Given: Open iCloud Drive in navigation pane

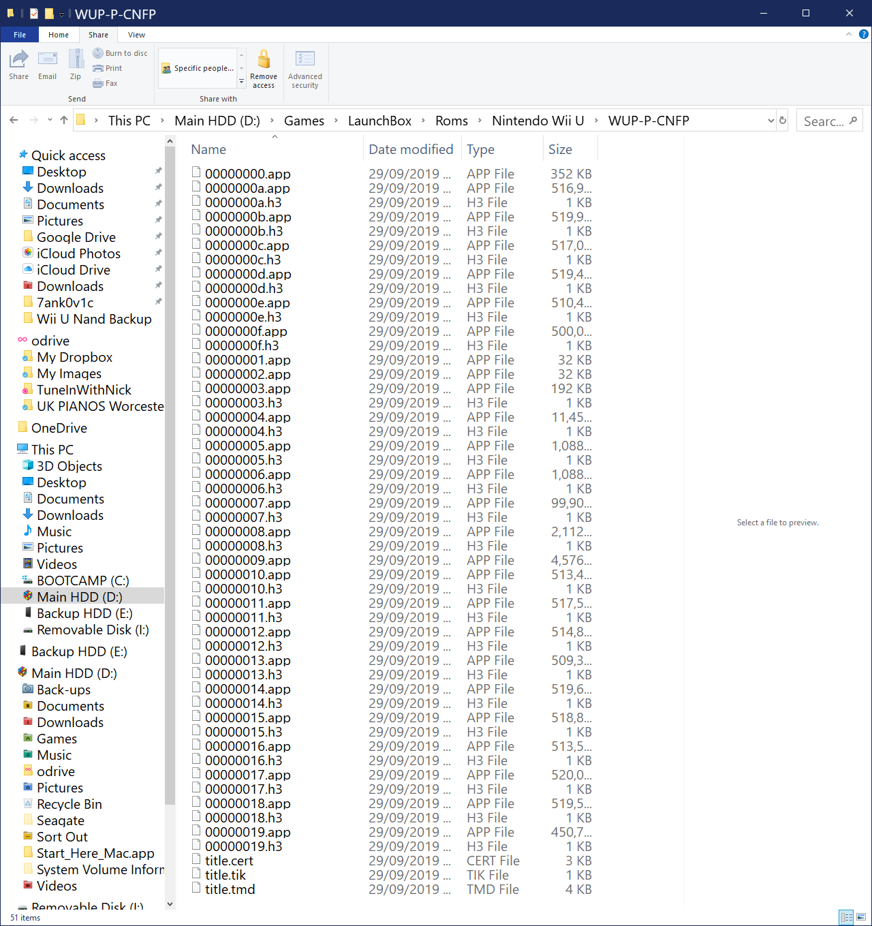Looking at the screenshot, I should coord(73,270).
